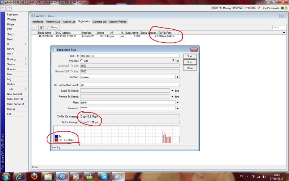
Task: Switch to the Registration tab
Action: click(x=84, y=21)
